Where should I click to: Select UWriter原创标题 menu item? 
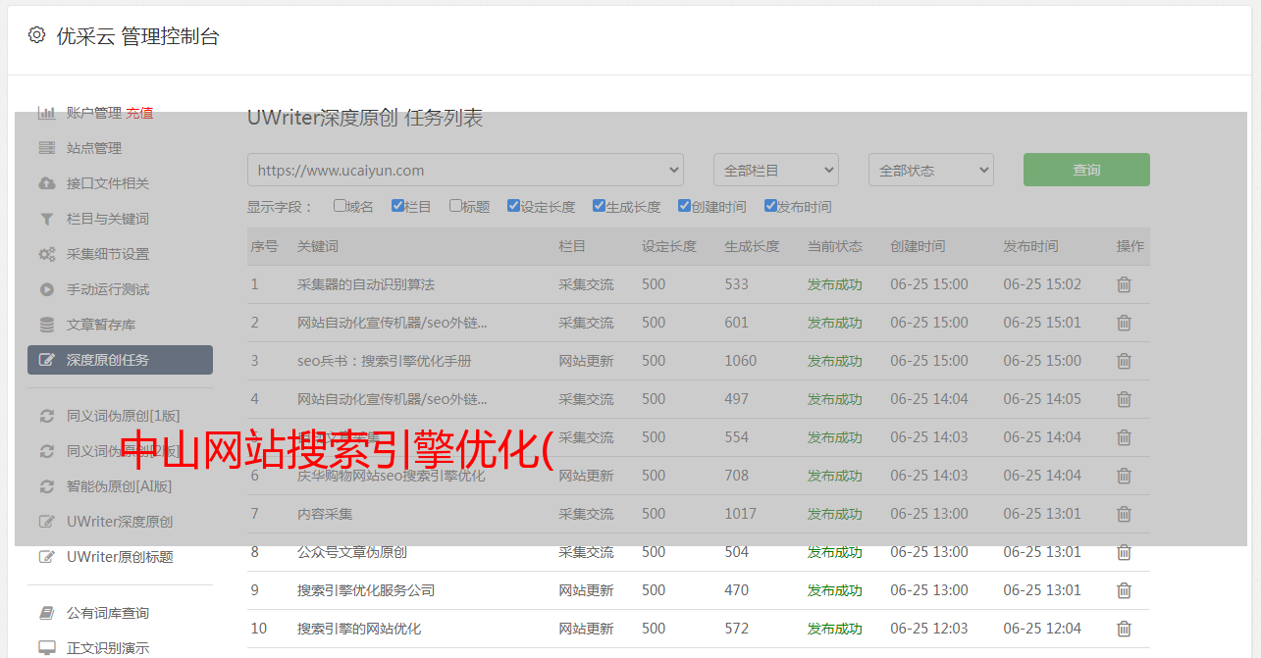point(120,557)
